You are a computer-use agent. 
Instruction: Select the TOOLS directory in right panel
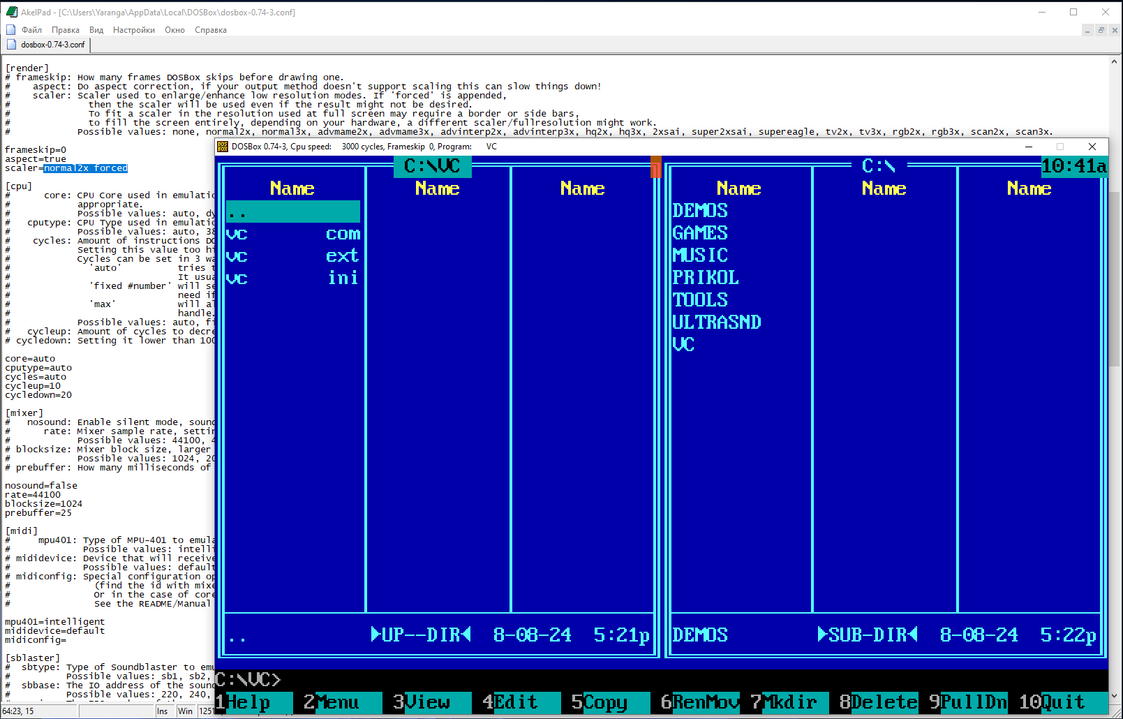[x=700, y=300]
